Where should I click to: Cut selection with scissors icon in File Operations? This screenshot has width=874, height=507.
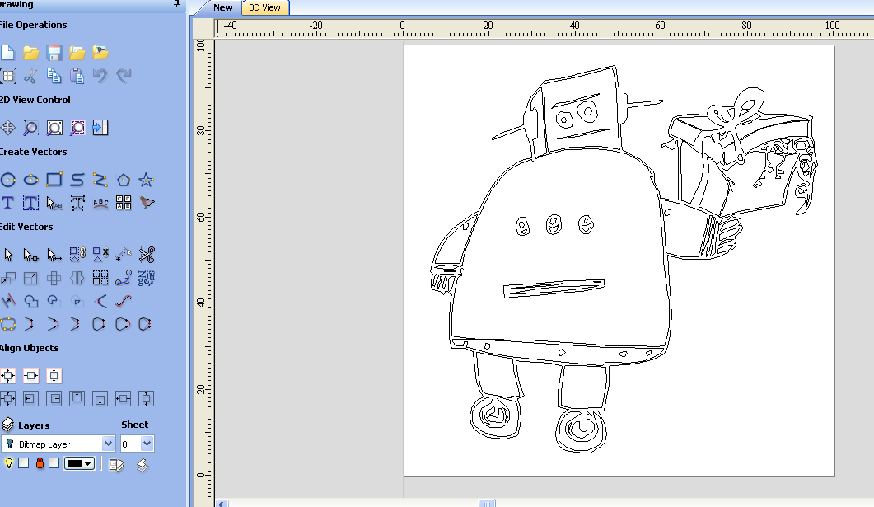[30, 75]
